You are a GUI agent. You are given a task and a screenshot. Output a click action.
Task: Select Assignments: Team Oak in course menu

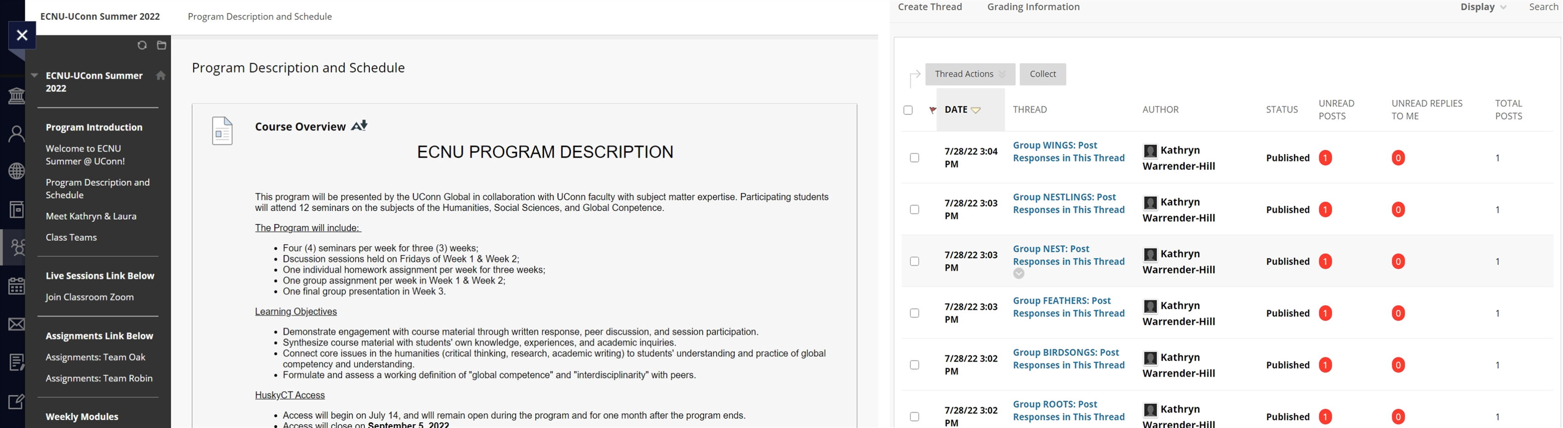point(95,357)
